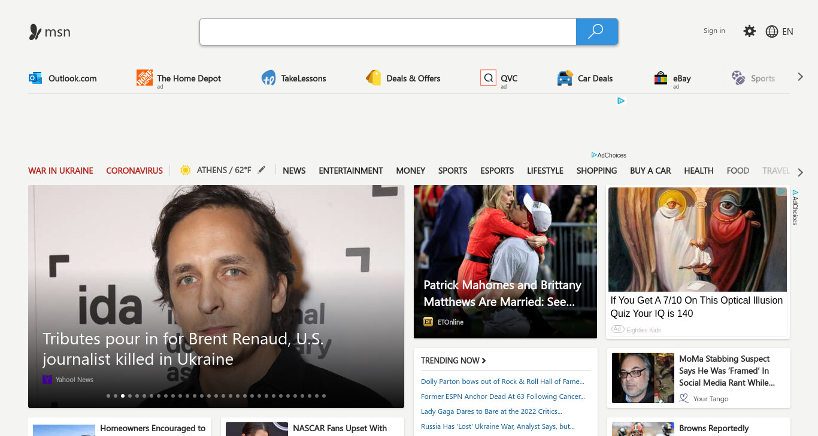Image resolution: width=818 pixels, height=436 pixels.
Task: Expand more news categories with the chevron
Action: [801, 172]
